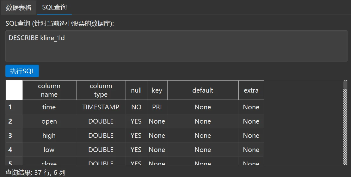The image size is (351, 177).
Task: Select the key None cell in high row
Action: click(157, 135)
